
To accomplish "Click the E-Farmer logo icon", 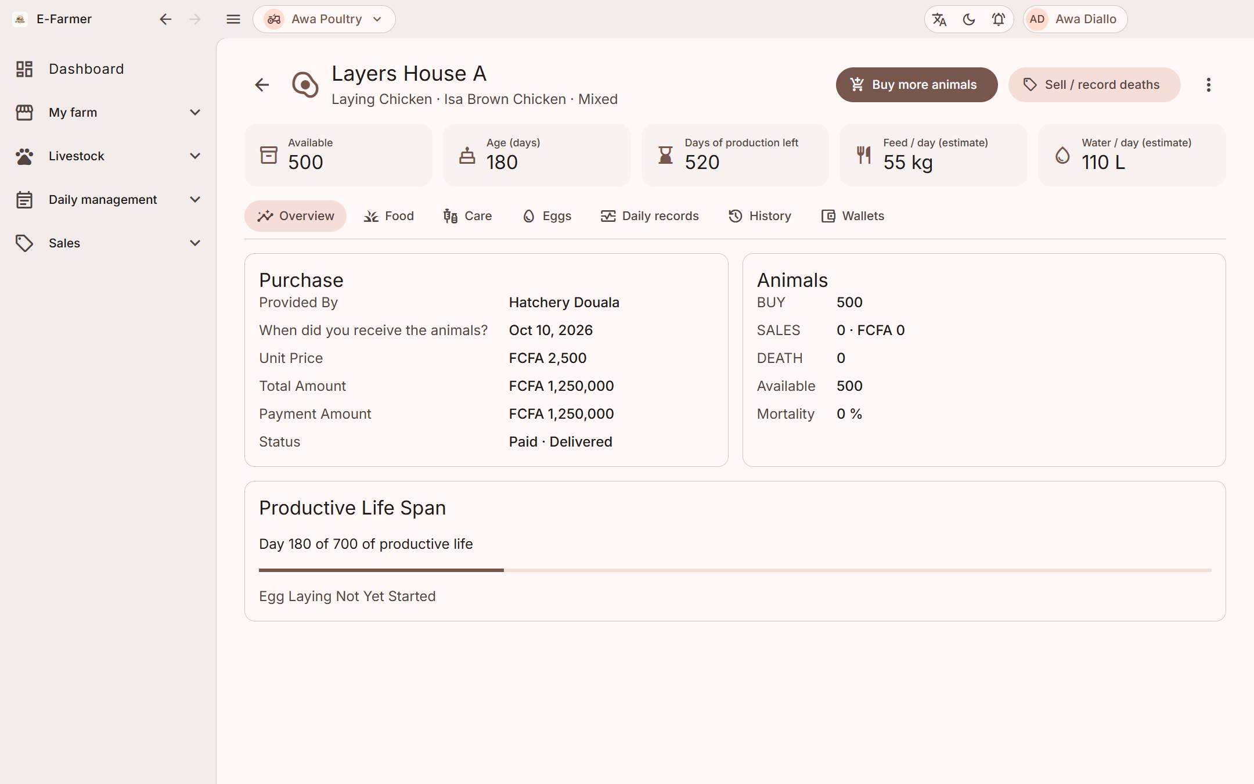I will [20, 19].
